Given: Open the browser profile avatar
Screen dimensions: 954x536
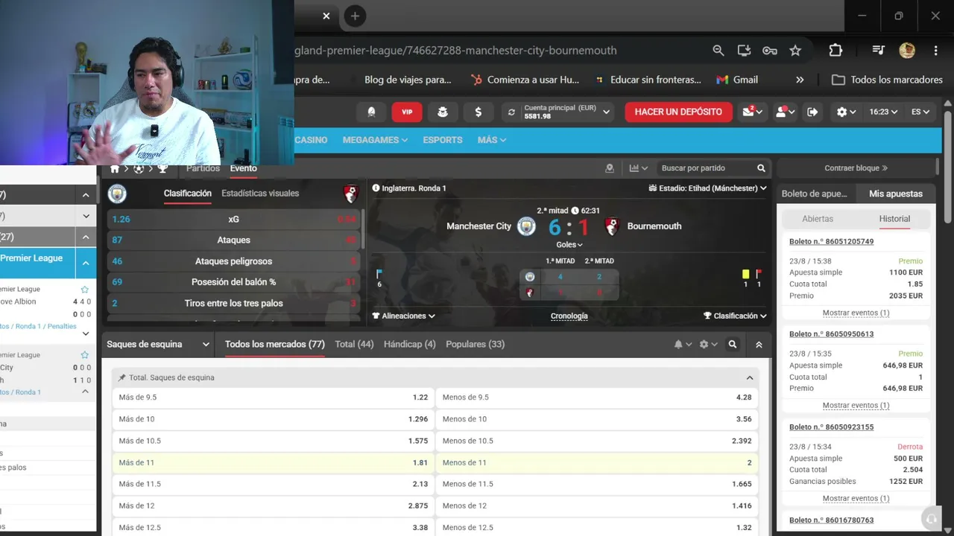Looking at the screenshot, I should (907, 51).
